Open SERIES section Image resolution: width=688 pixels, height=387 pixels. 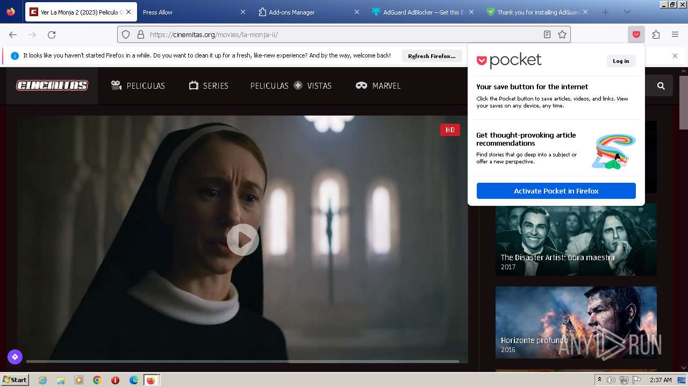tap(209, 85)
